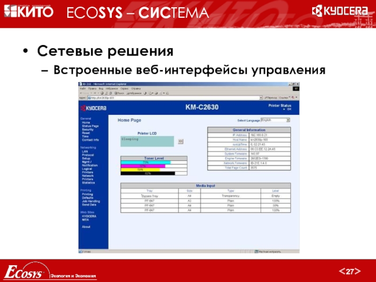Screen dimensions: 376x282
Task: Open the Contact Info sidebar link
Action: click(x=90, y=140)
